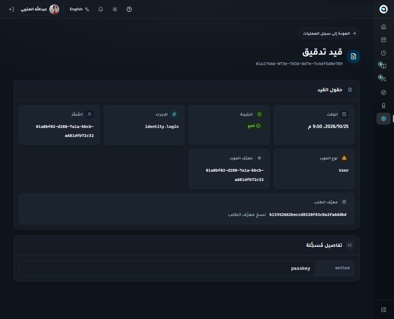Click the ناجح success status badge
This screenshot has height=319, width=394.
[254, 126]
